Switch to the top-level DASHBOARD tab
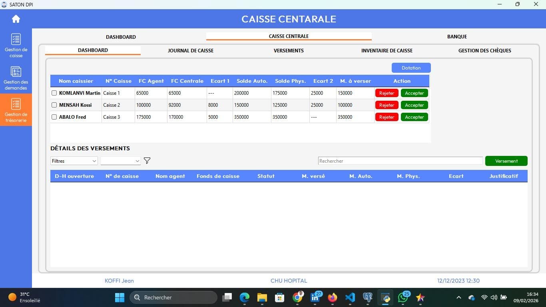This screenshot has width=546, height=307. 121,37
